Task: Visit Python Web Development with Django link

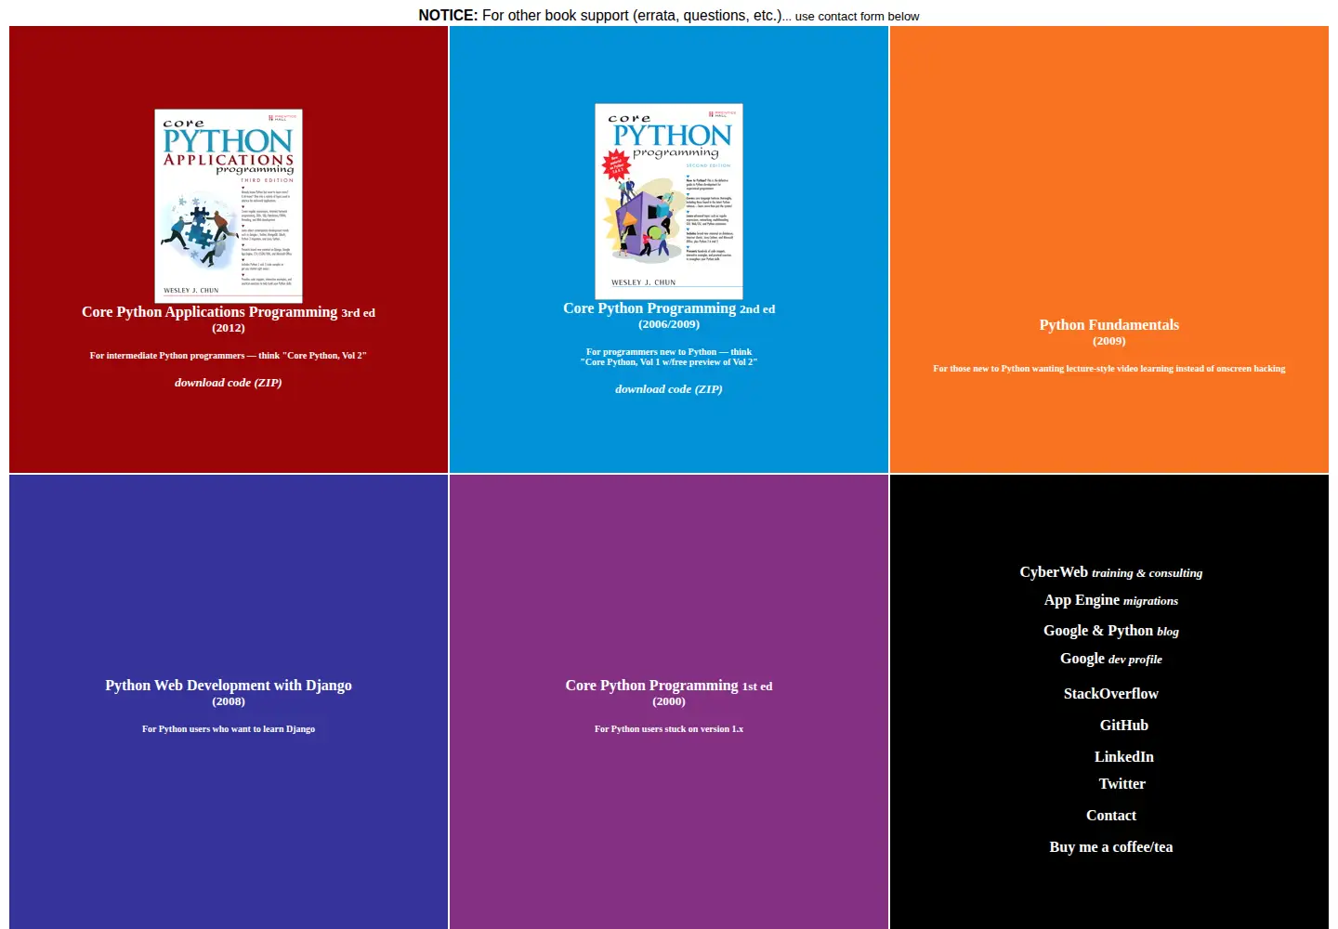Action: (229, 686)
